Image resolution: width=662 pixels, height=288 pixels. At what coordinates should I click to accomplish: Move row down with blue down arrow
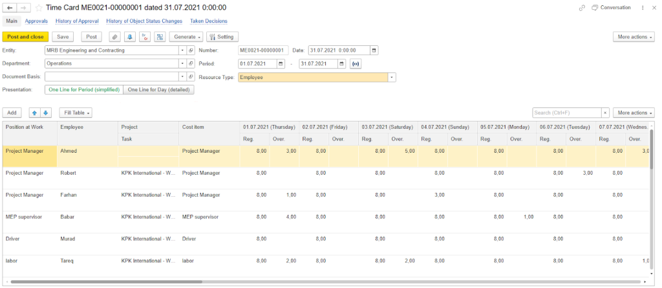[x=46, y=113]
